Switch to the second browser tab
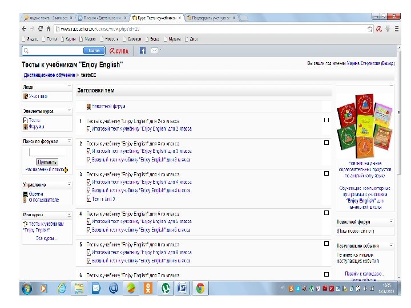The height and width of the screenshot is (308, 411). click(x=102, y=18)
